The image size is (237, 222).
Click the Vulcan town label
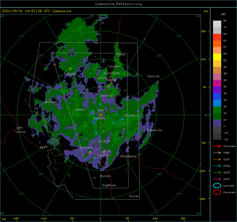(x=134, y=196)
